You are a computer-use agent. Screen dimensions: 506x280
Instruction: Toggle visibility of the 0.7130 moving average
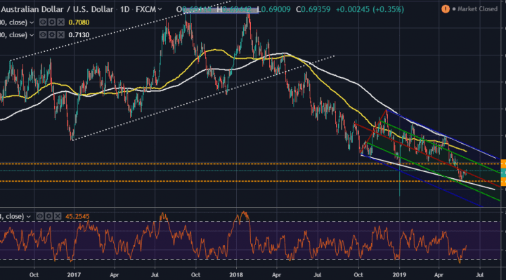43,35
